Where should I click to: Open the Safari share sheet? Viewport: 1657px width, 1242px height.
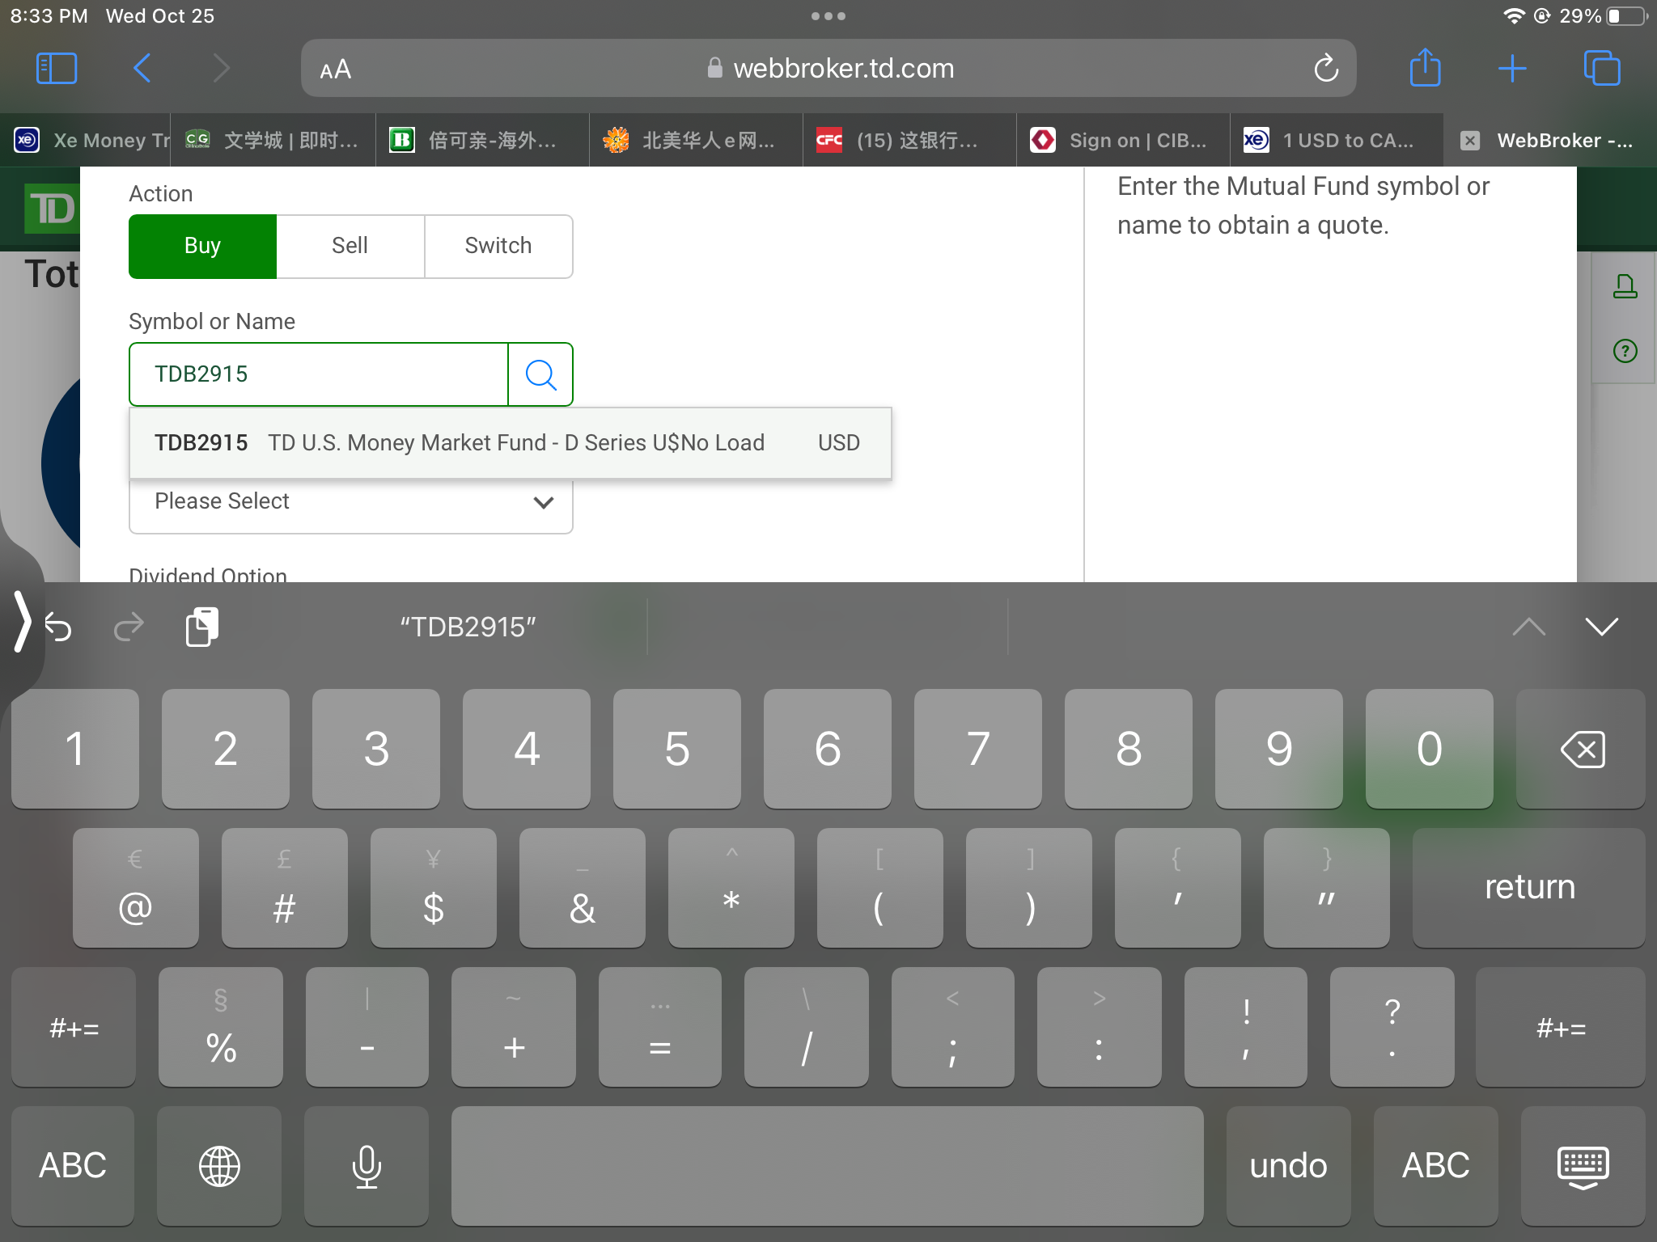[x=1425, y=67]
